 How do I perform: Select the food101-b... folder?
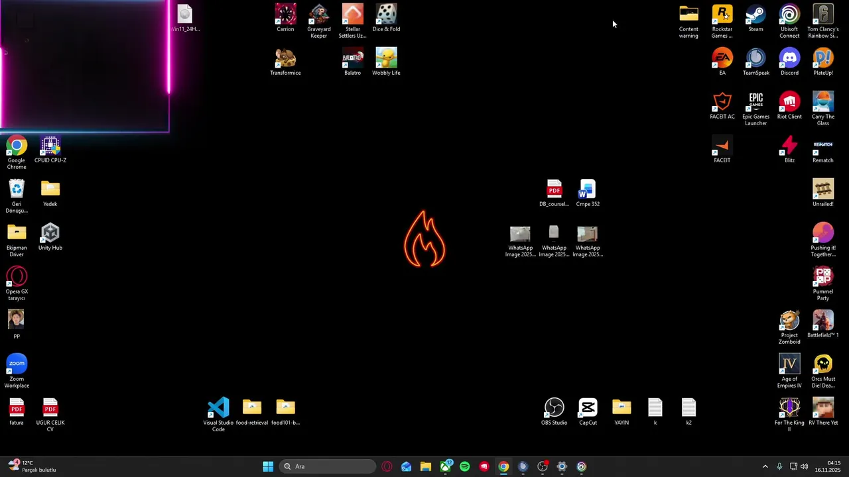(285, 411)
